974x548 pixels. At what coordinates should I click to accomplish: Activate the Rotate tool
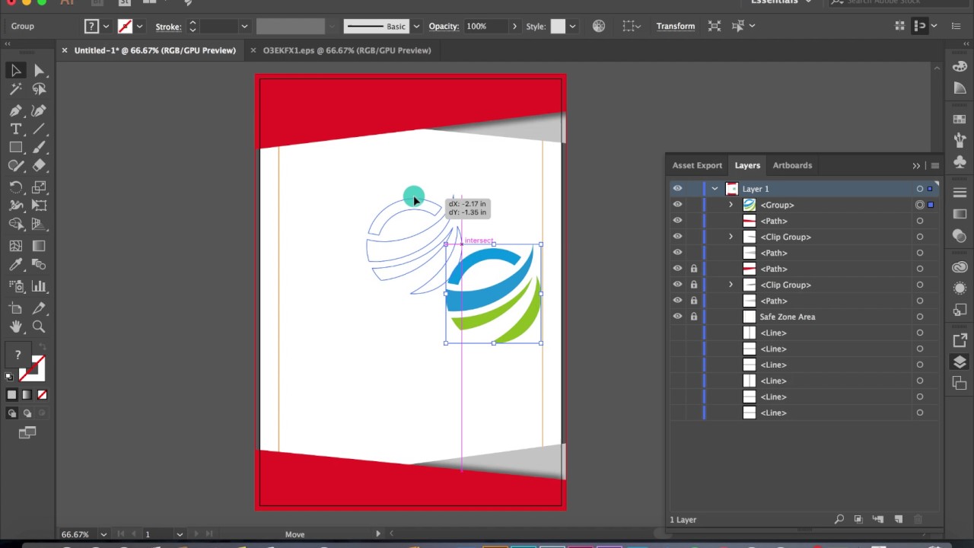16,186
